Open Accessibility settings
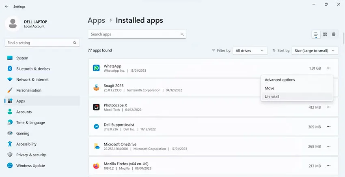The height and width of the screenshot is (177, 345). point(42,144)
